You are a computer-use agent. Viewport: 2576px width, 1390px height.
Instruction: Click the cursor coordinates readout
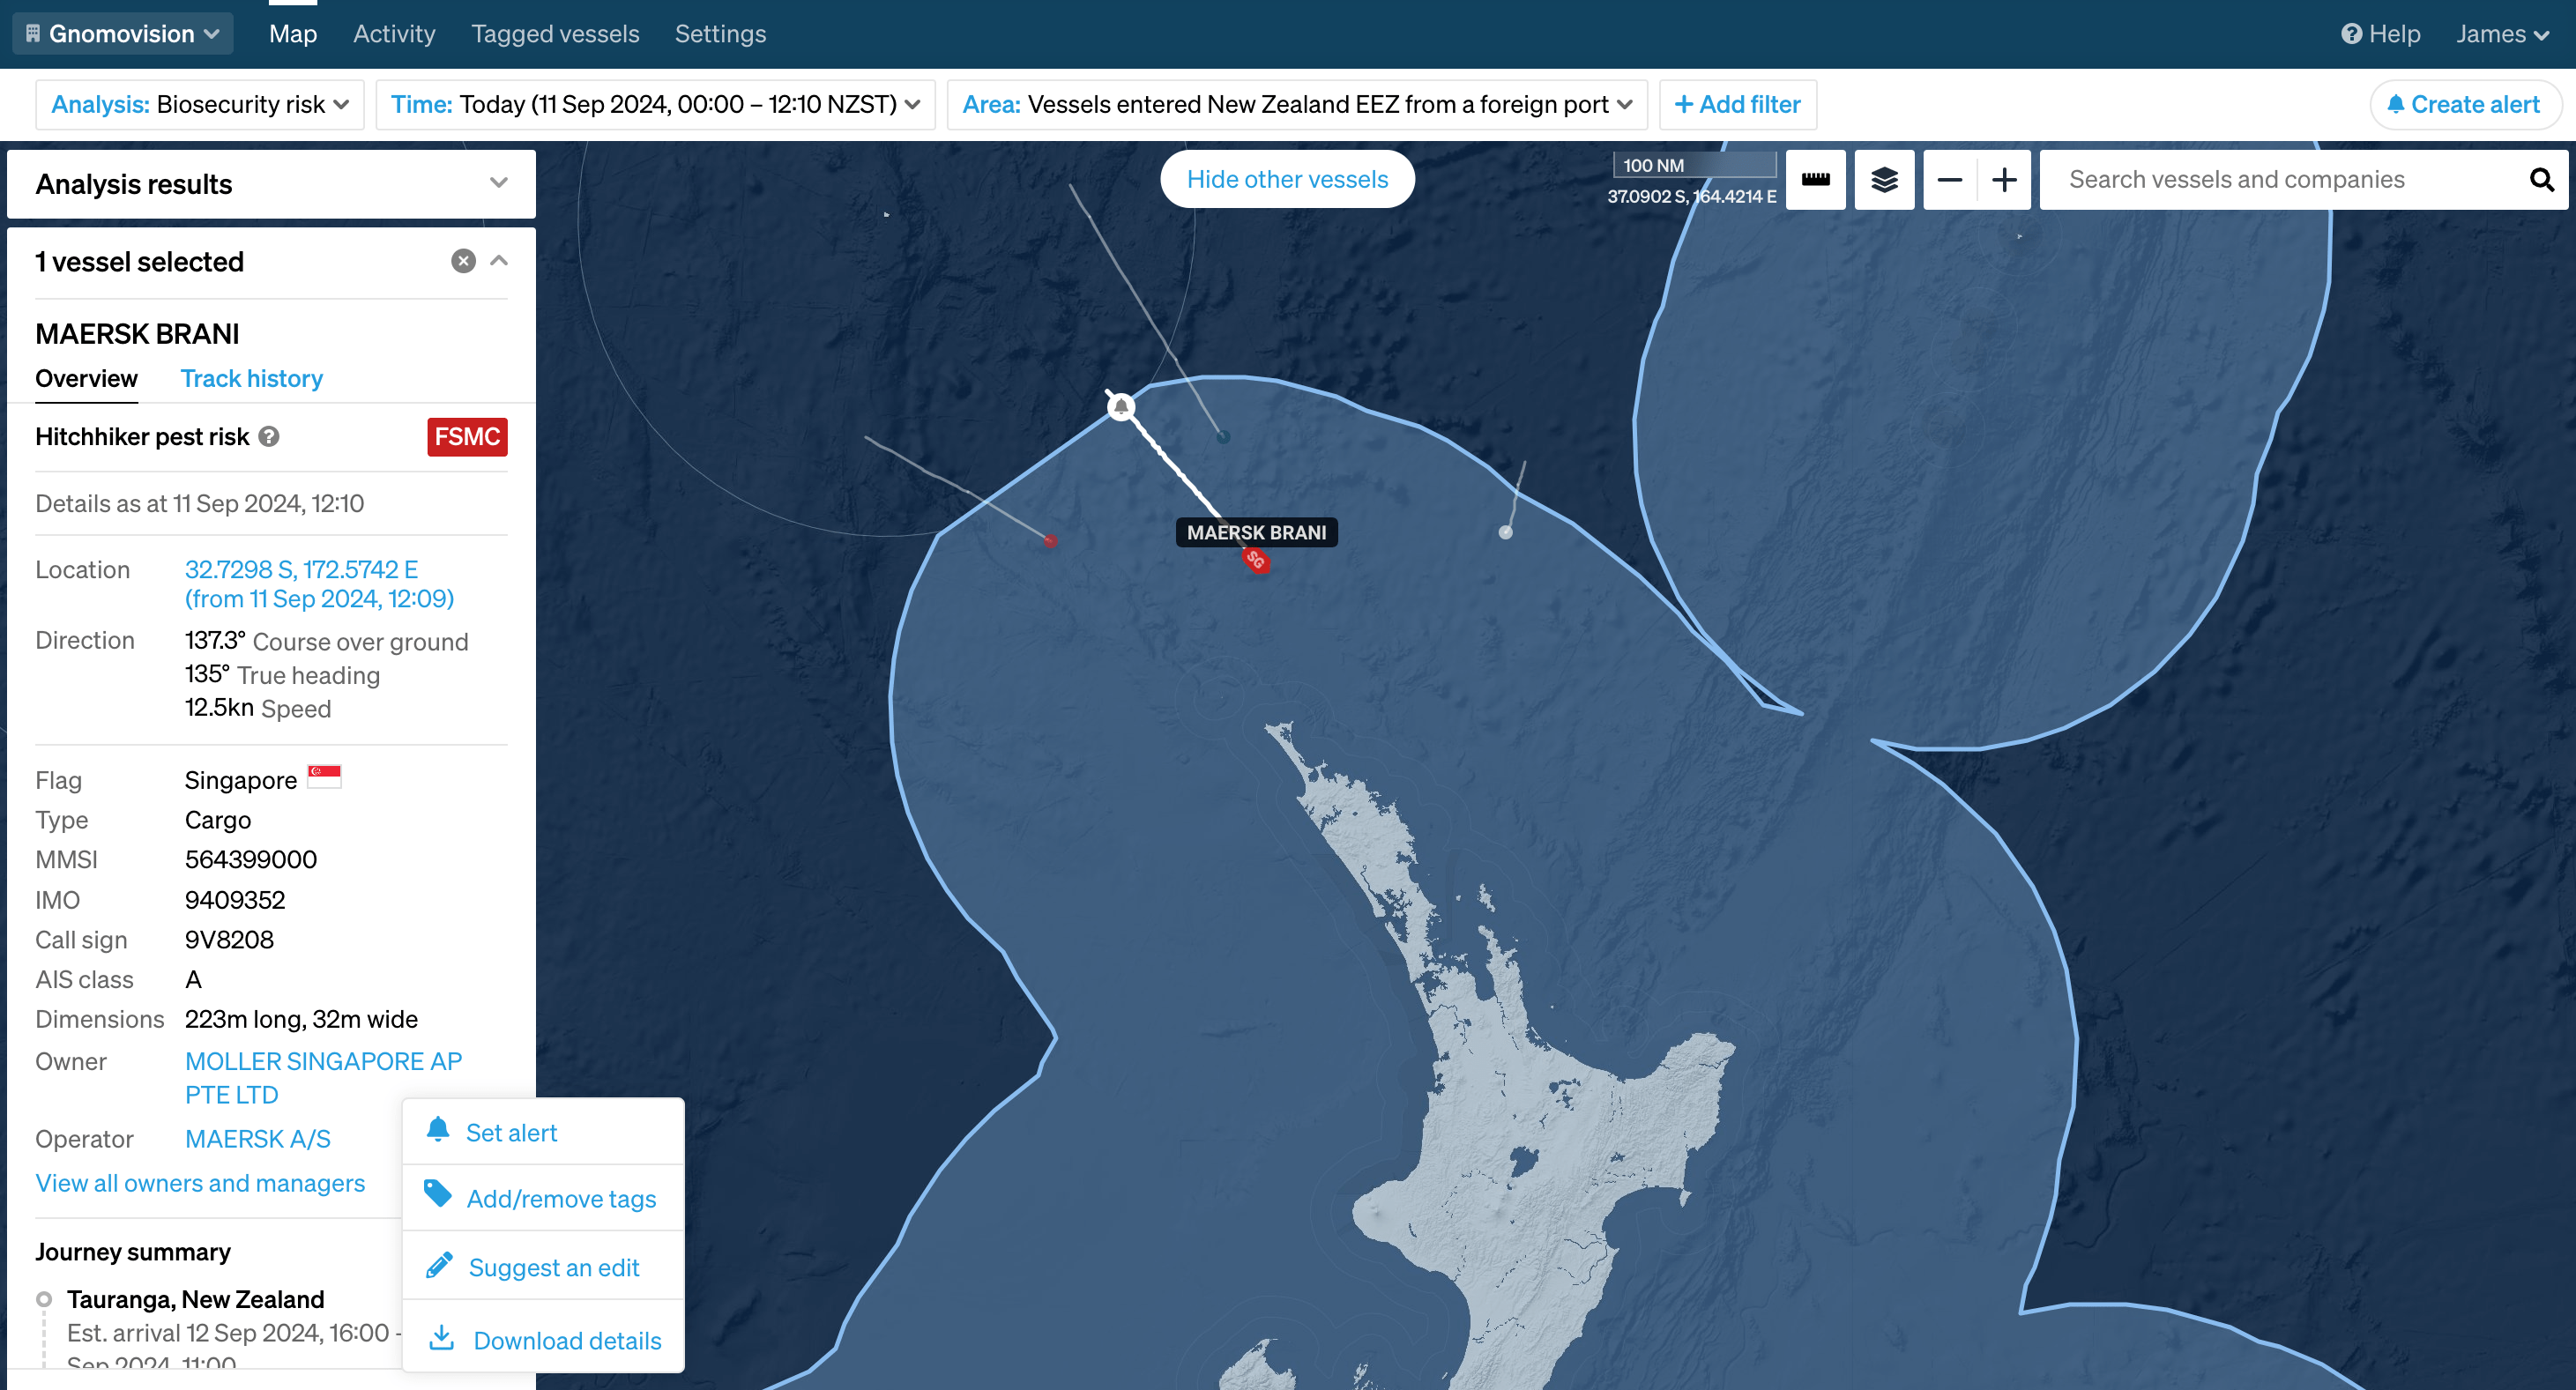click(x=1691, y=196)
